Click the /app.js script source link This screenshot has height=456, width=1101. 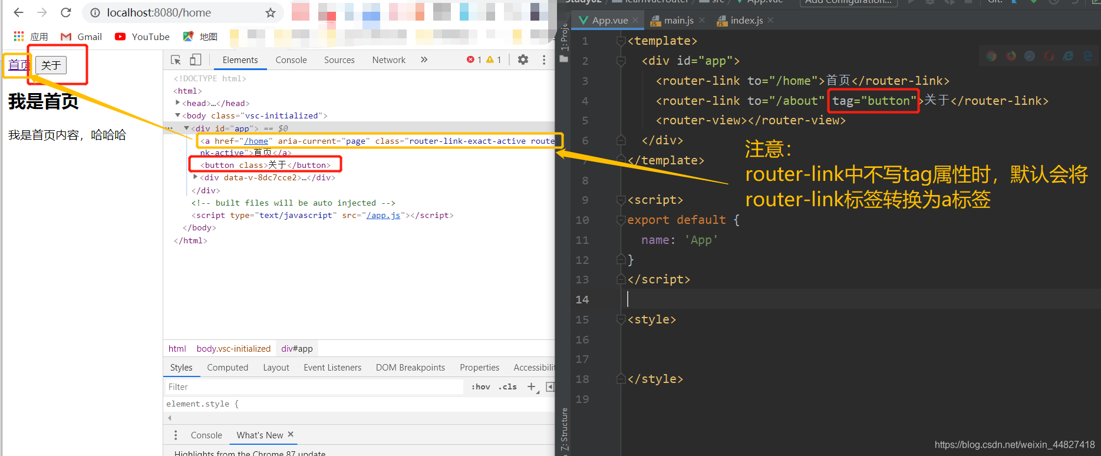coord(383,215)
